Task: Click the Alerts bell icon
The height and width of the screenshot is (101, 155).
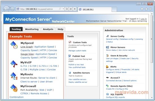Action: point(107,66)
